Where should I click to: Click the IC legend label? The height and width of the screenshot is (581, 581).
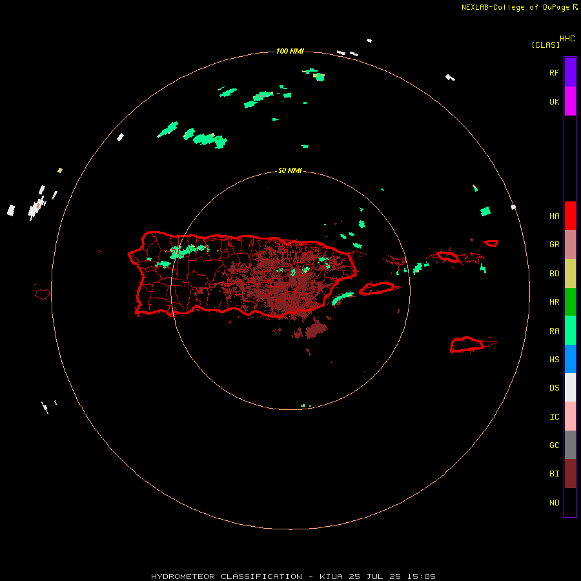[x=554, y=416]
